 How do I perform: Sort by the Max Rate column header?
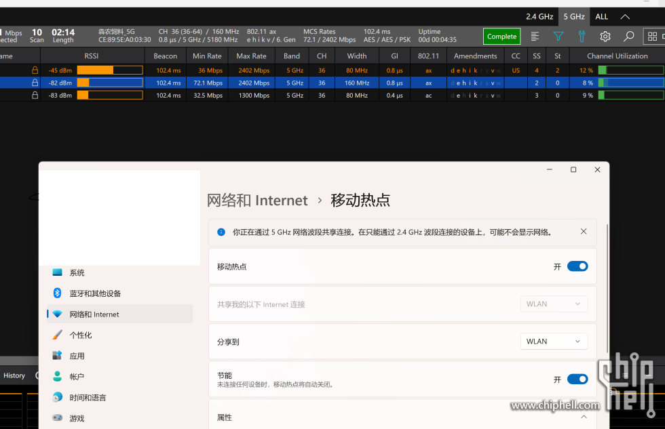(252, 56)
